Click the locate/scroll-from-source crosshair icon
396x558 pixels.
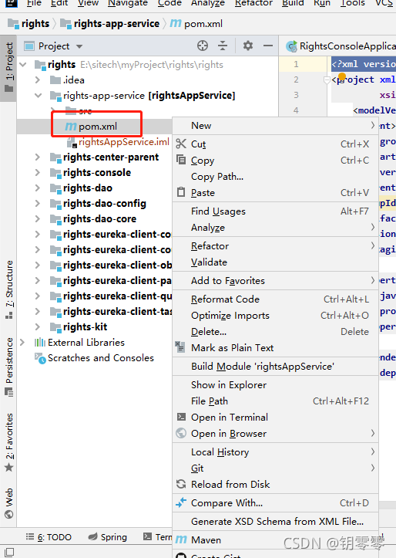[203, 46]
